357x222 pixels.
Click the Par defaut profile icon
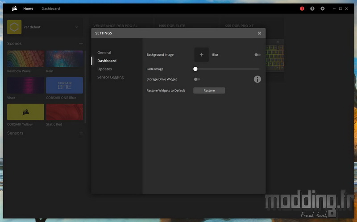coord(14,27)
